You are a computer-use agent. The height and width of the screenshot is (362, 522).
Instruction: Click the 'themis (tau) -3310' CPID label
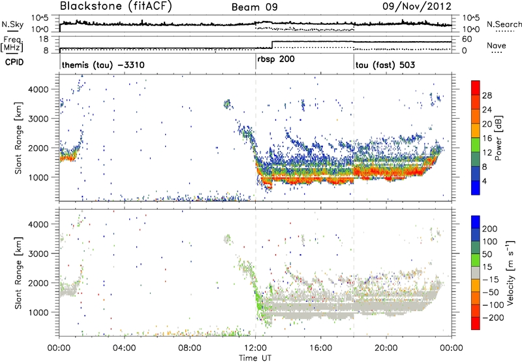pyautogui.click(x=103, y=65)
